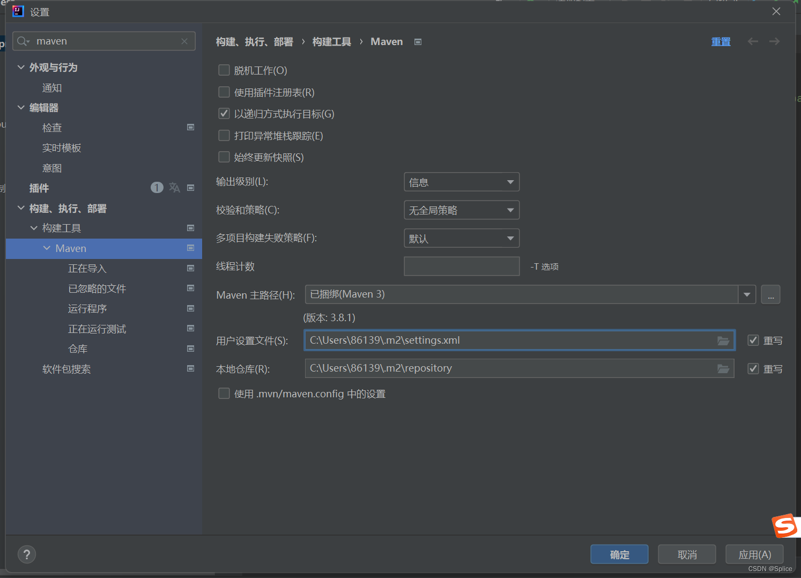This screenshot has width=801, height=578.
Task: Open the 校验和策略 dropdown showing 无全局策略
Action: click(x=462, y=210)
